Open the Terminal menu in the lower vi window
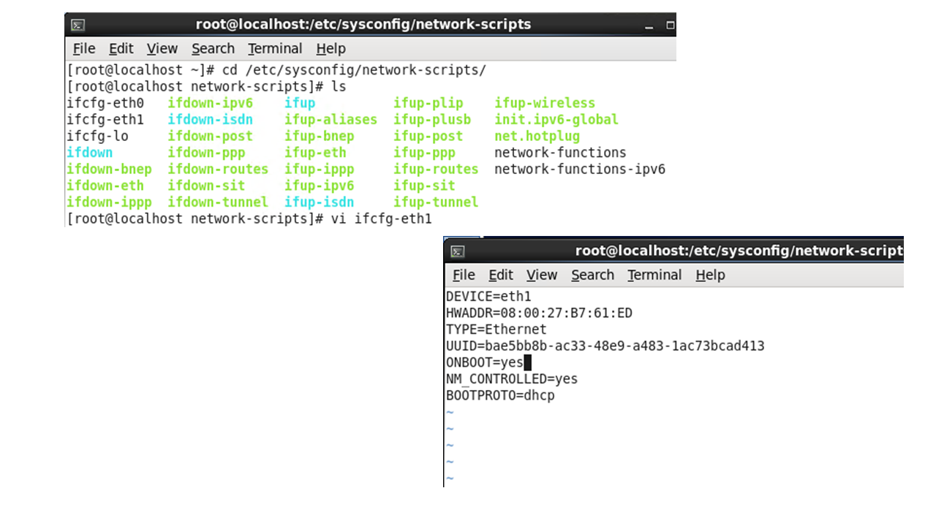The height and width of the screenshot is (526, 936). coord(654,275)
